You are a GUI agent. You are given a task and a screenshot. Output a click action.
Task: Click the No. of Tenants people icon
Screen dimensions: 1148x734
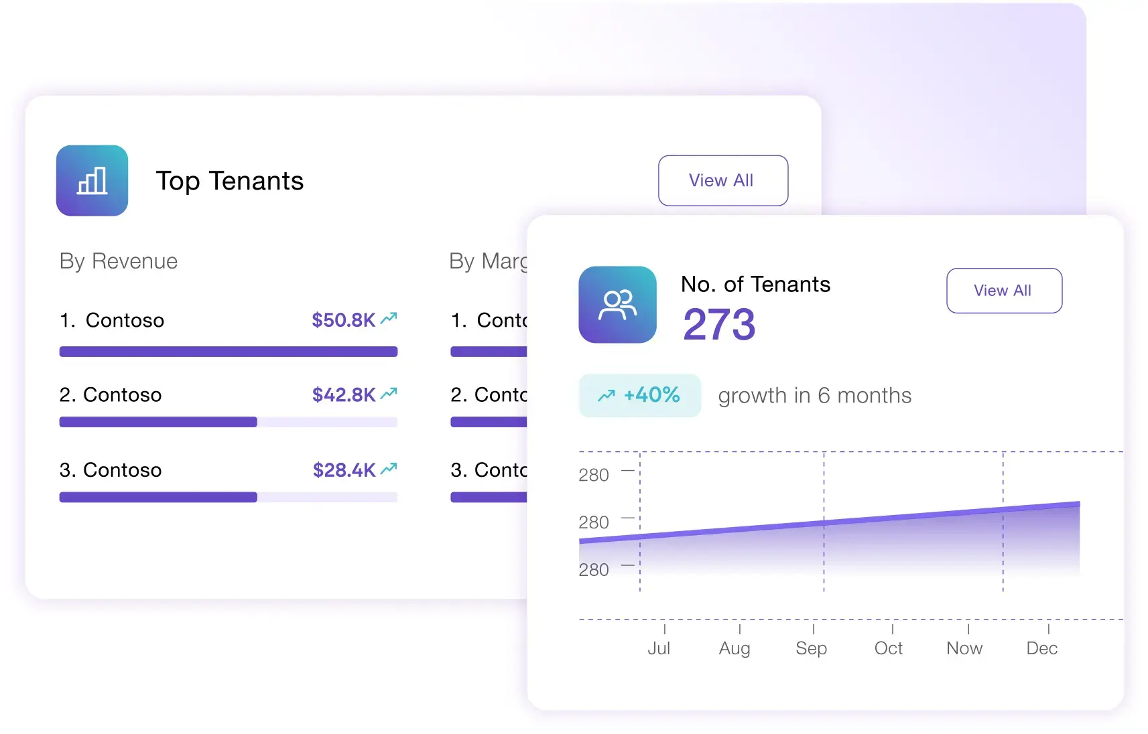coord(617,305)
